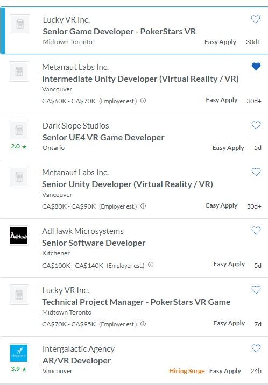Screen dimensions: 268x385
Task: Heart the Intergalactic Agency AR/VR Developer job
Action: (x=256, y=348)
